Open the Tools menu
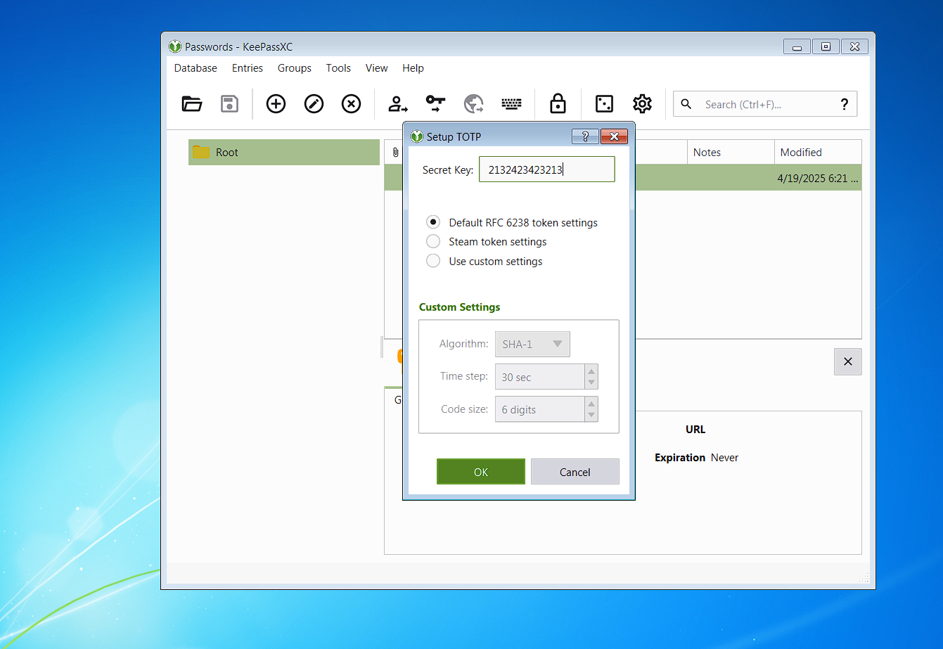The height and width of the screenshot is (649, 943). pos(338,68)
